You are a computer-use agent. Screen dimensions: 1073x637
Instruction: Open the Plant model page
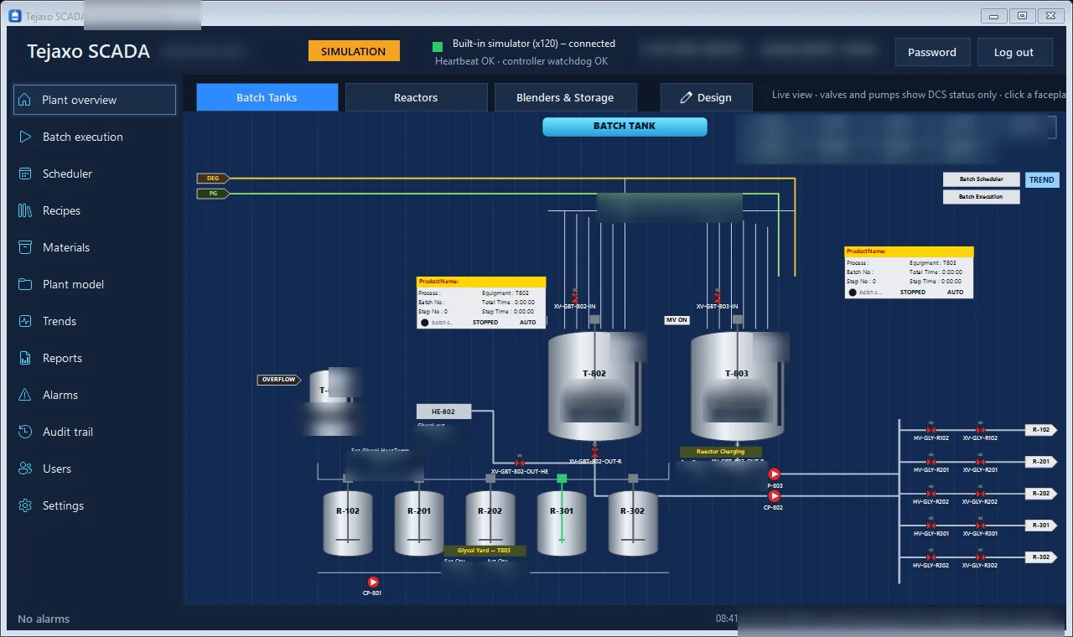[95, 284]
